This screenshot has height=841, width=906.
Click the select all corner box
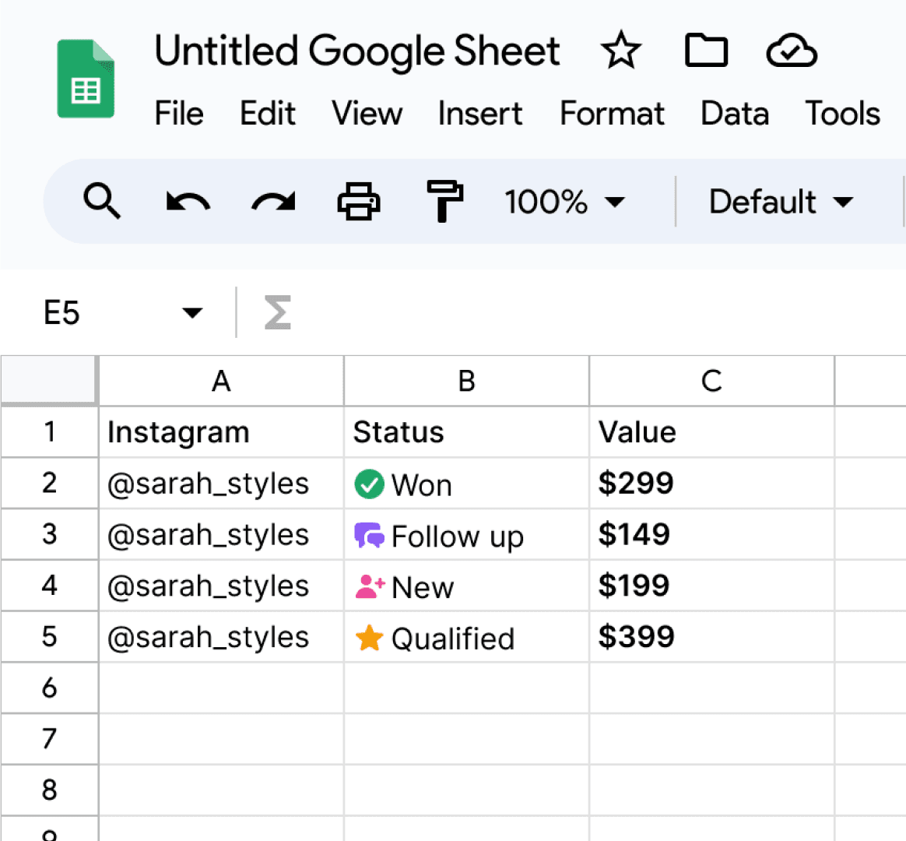coord(48,381)
